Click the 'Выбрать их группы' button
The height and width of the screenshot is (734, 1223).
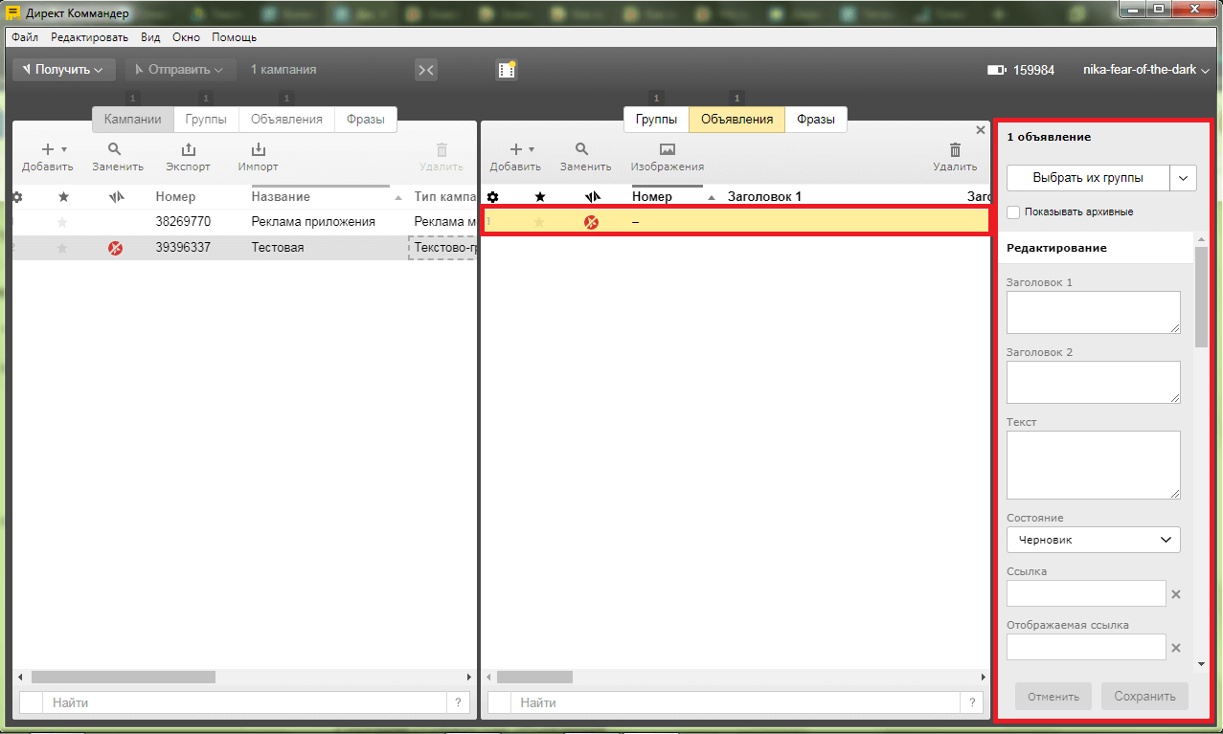pyautogui.click(x=1088, y=178)
